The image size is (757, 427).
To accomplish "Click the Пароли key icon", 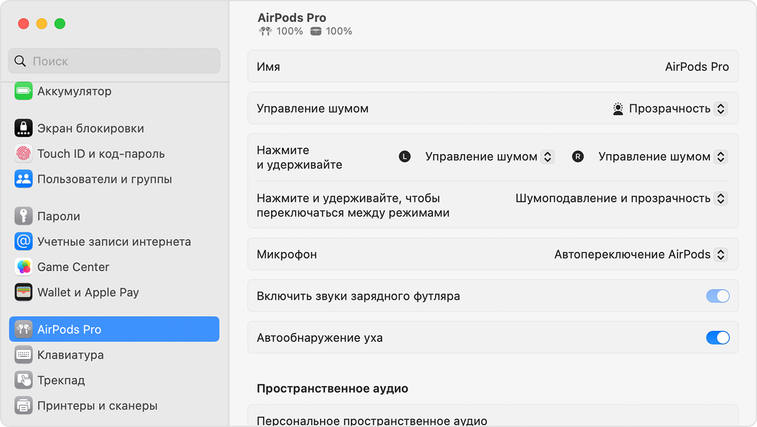I will click(x=23, y=216).
